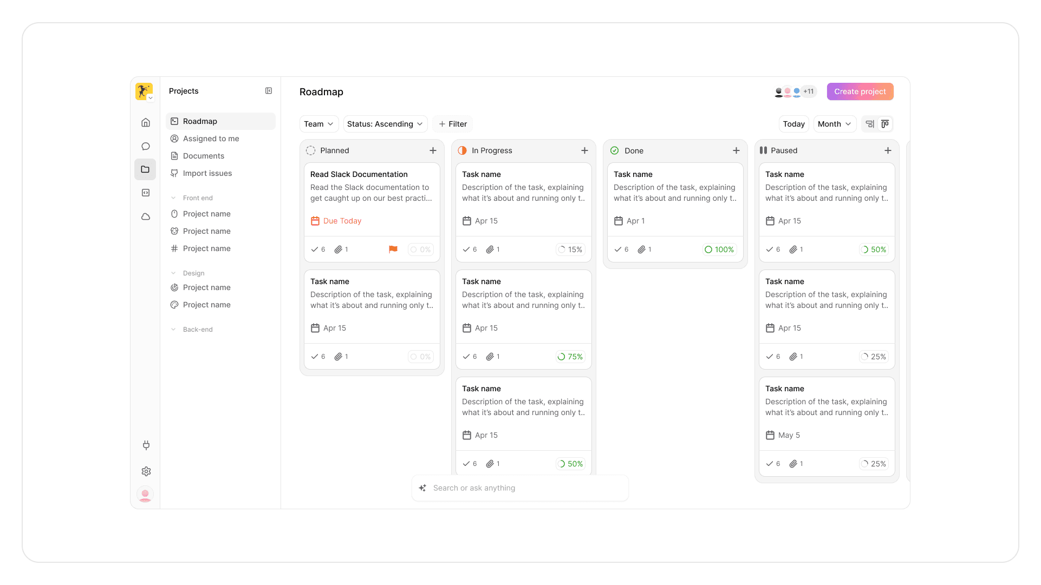The height and width of the screenshot is (585, 1041).
Task: Click the Search or ask anything field
Action: [520, 488]
